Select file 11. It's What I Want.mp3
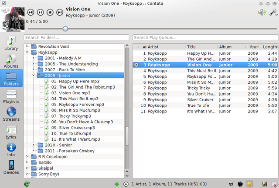This screenshot has width=279, height=188. (x=75, y=139)
